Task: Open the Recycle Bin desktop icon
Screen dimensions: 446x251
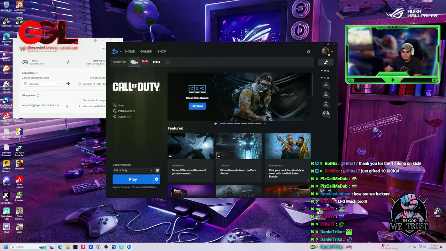Action: (x=6, y=6)
